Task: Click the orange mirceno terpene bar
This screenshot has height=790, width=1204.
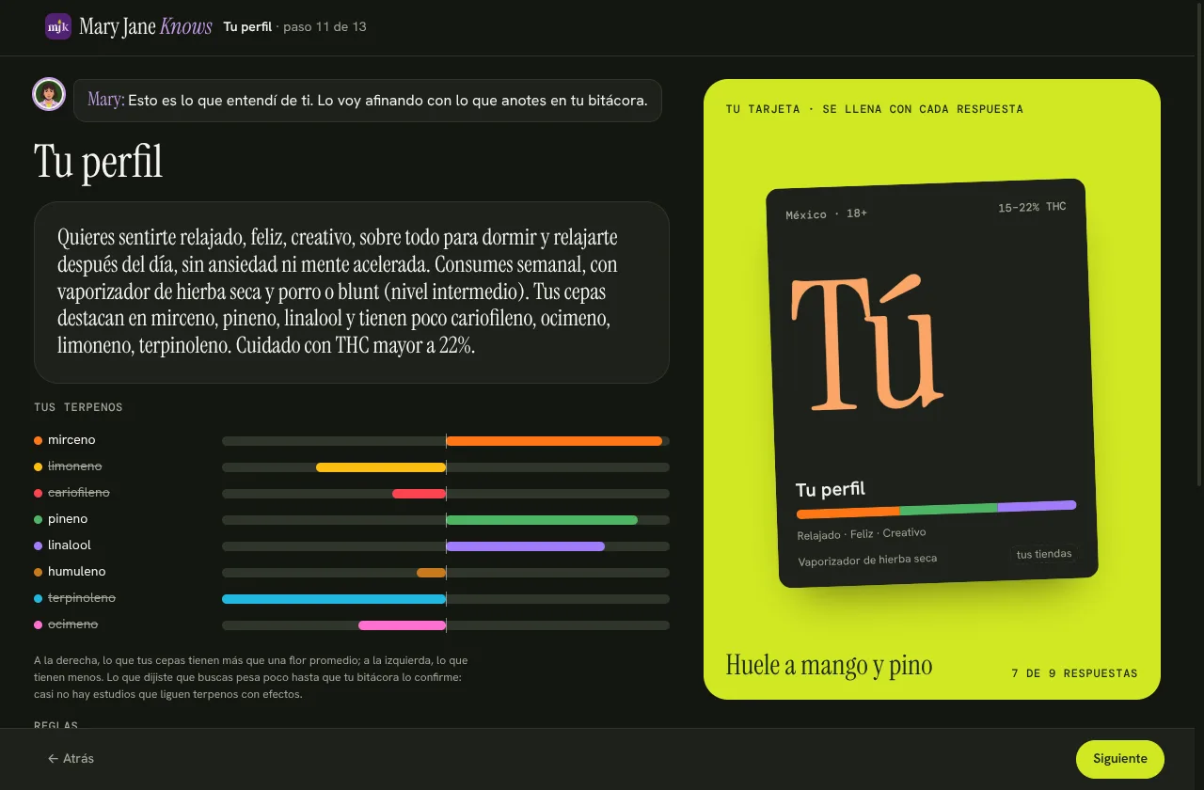Action: point(554,440)
